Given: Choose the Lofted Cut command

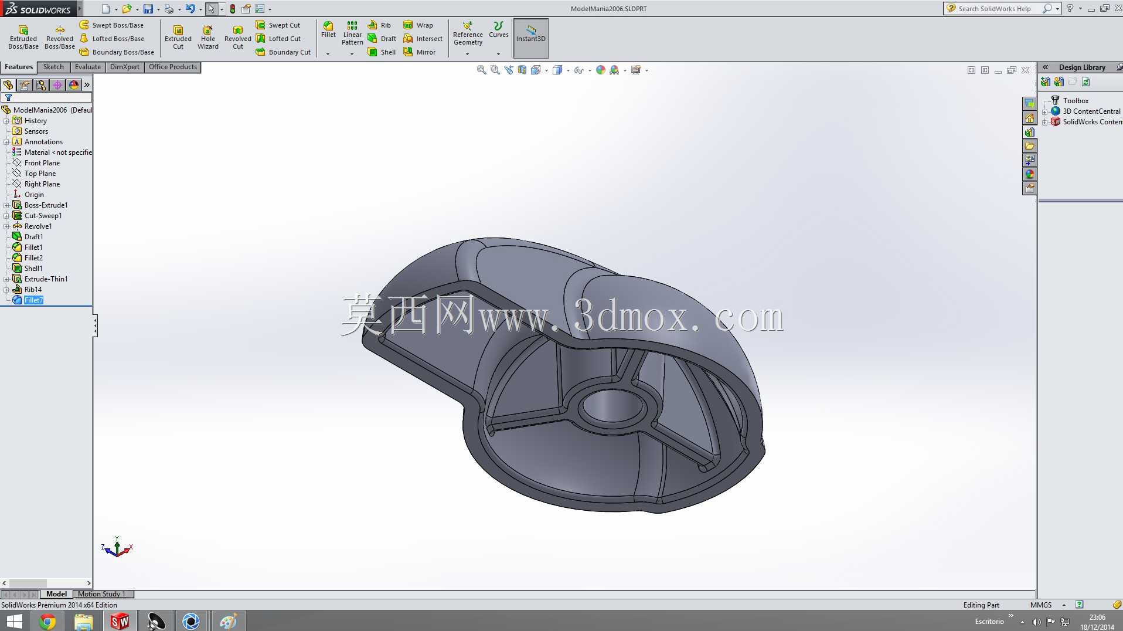Looking at the screenshot, I should [x=278, y=39].
